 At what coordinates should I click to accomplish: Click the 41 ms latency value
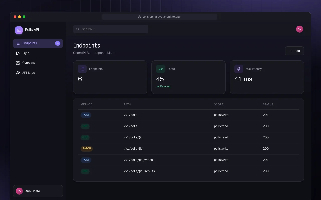(x=243, y=79)
